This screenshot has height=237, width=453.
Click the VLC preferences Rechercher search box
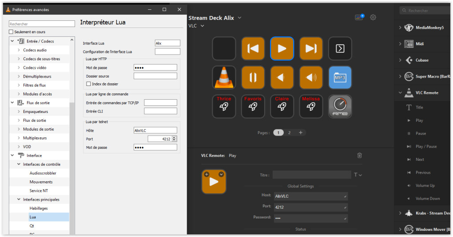pyautogui.click(x=42, y=24)
